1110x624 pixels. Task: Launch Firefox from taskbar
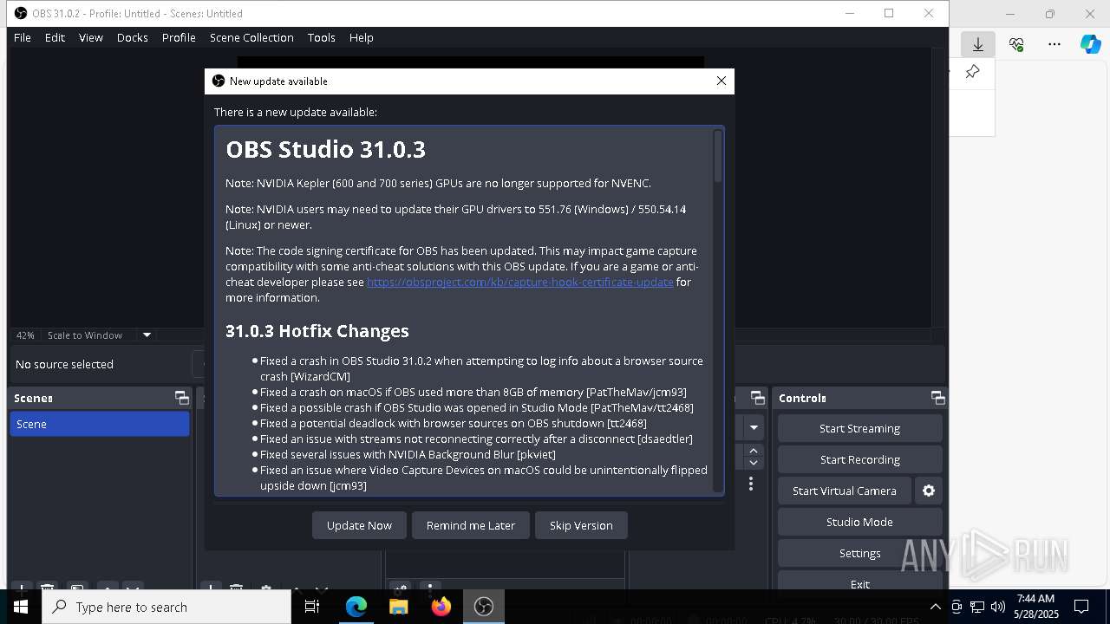pyautogui.click(x=441, y=607)
